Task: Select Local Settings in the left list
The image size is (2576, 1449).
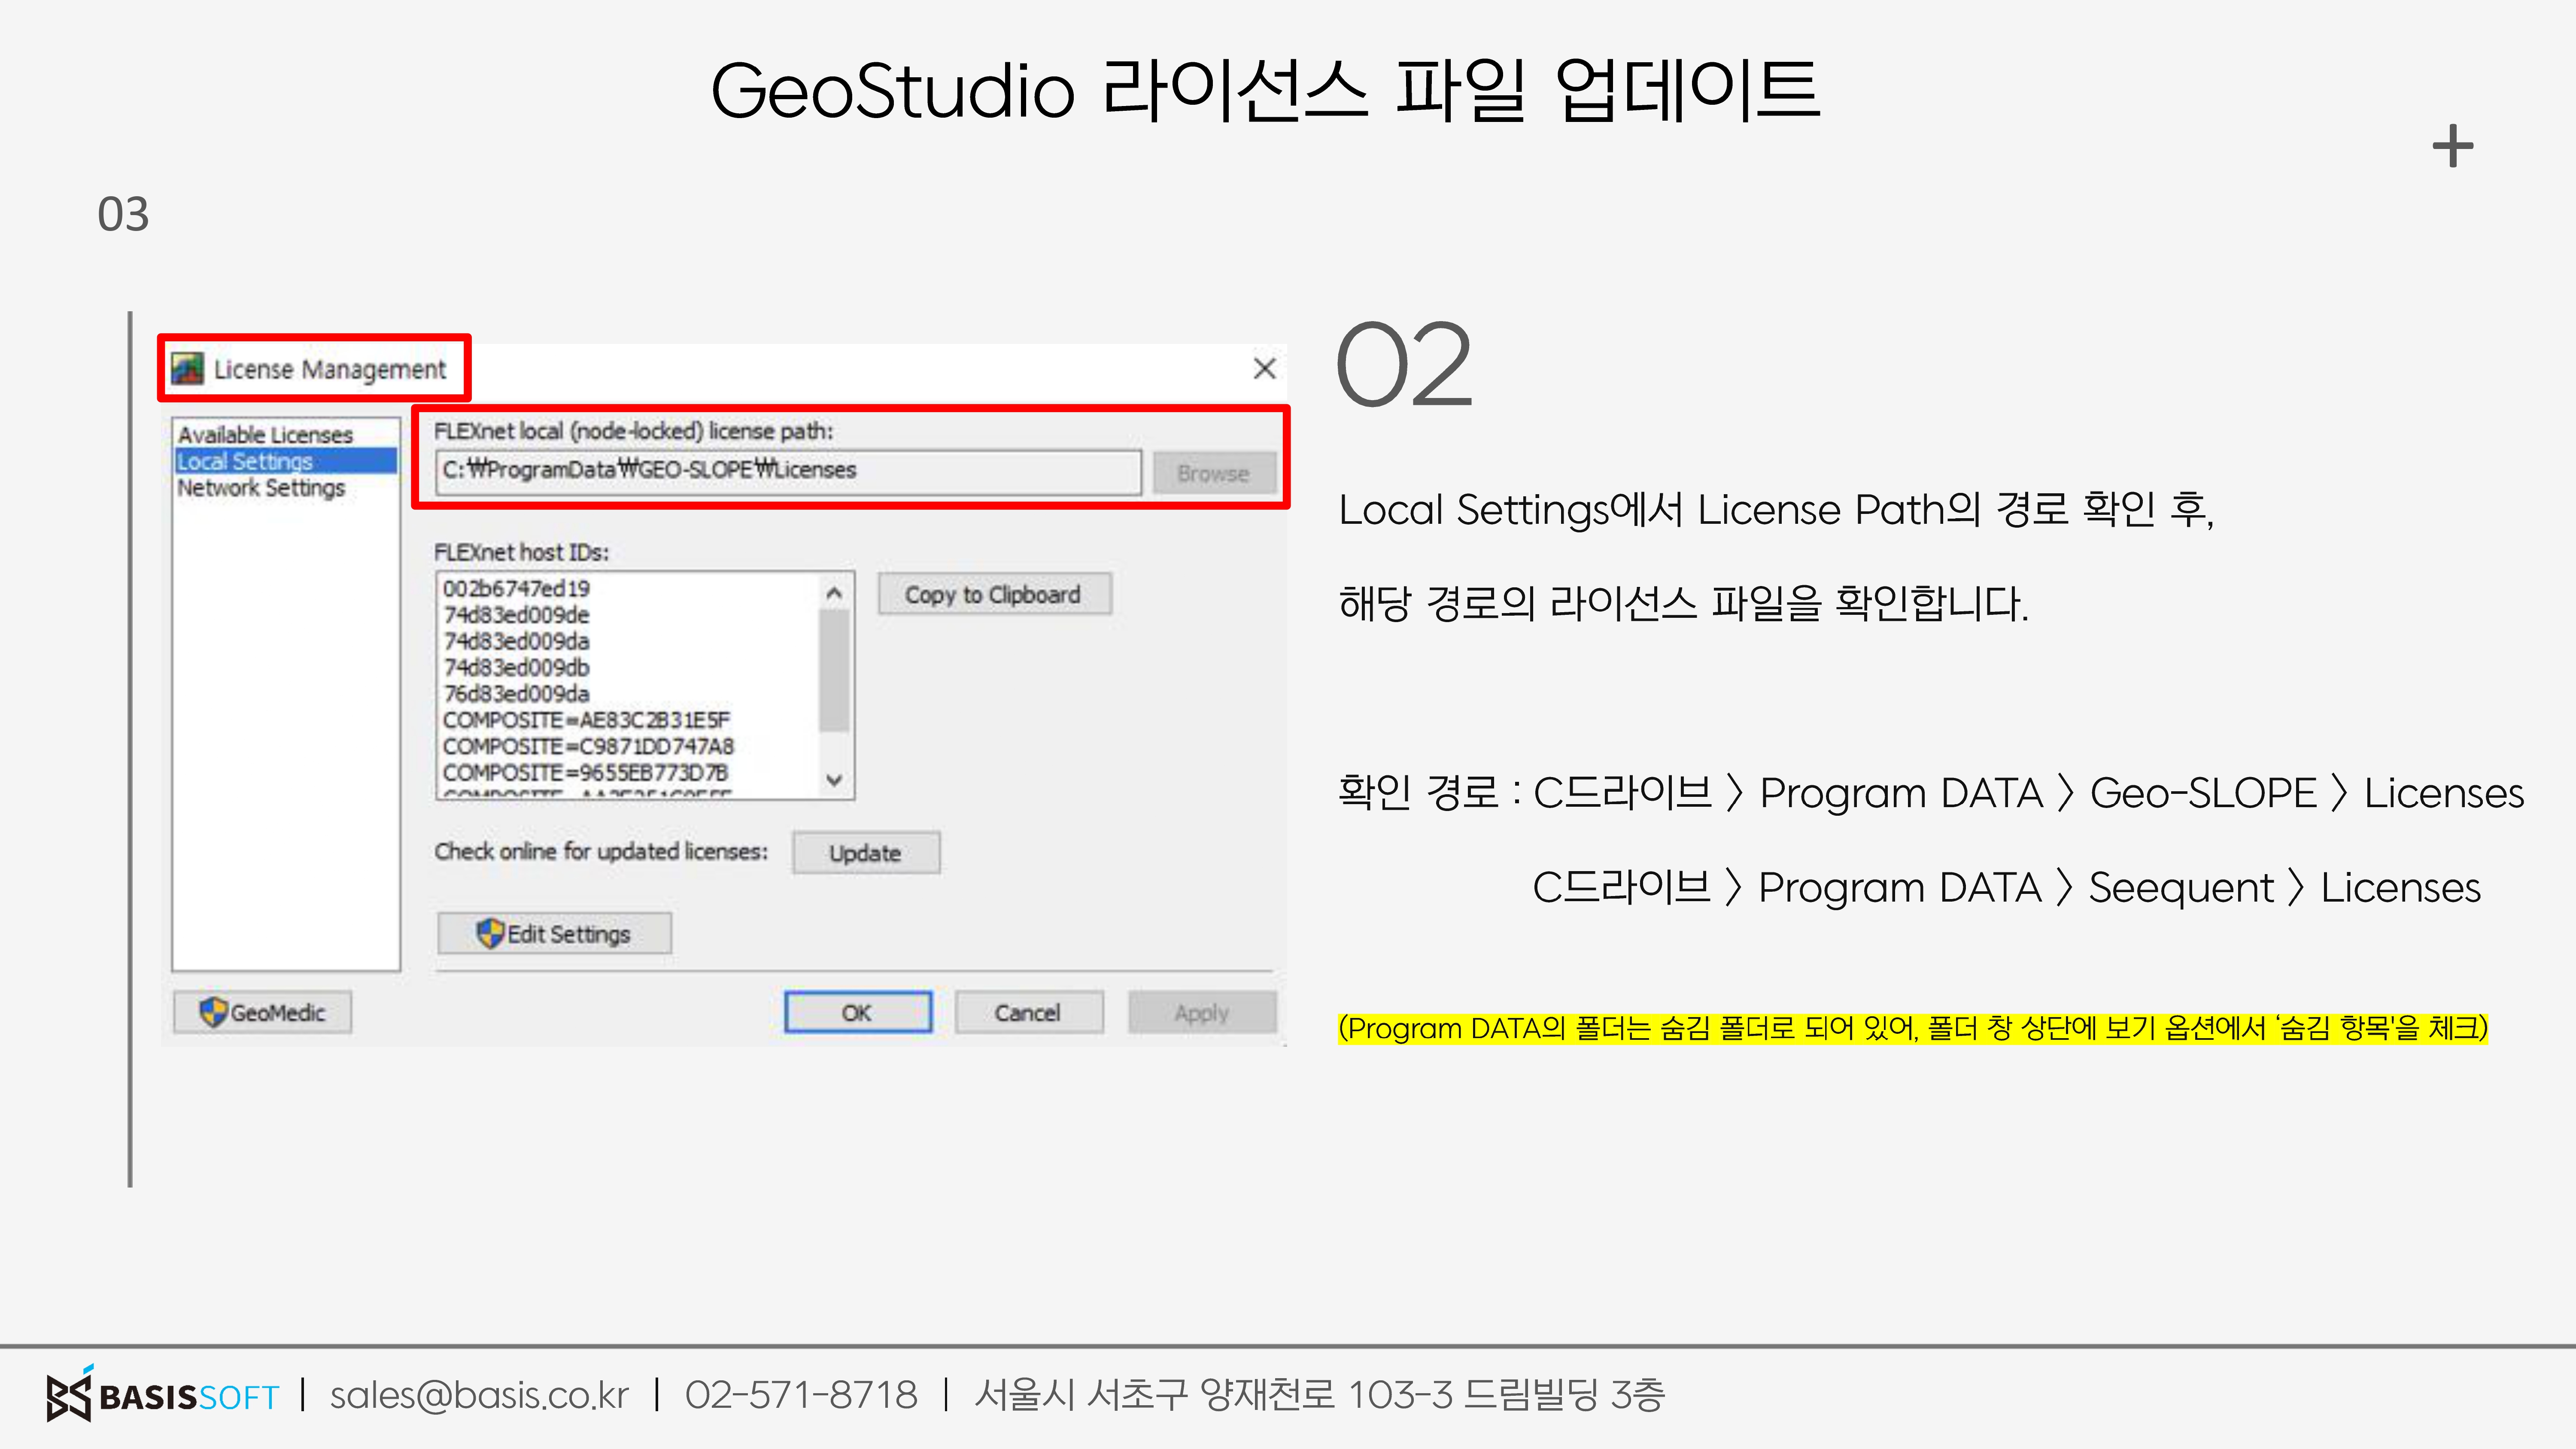Action: [245, 461]
